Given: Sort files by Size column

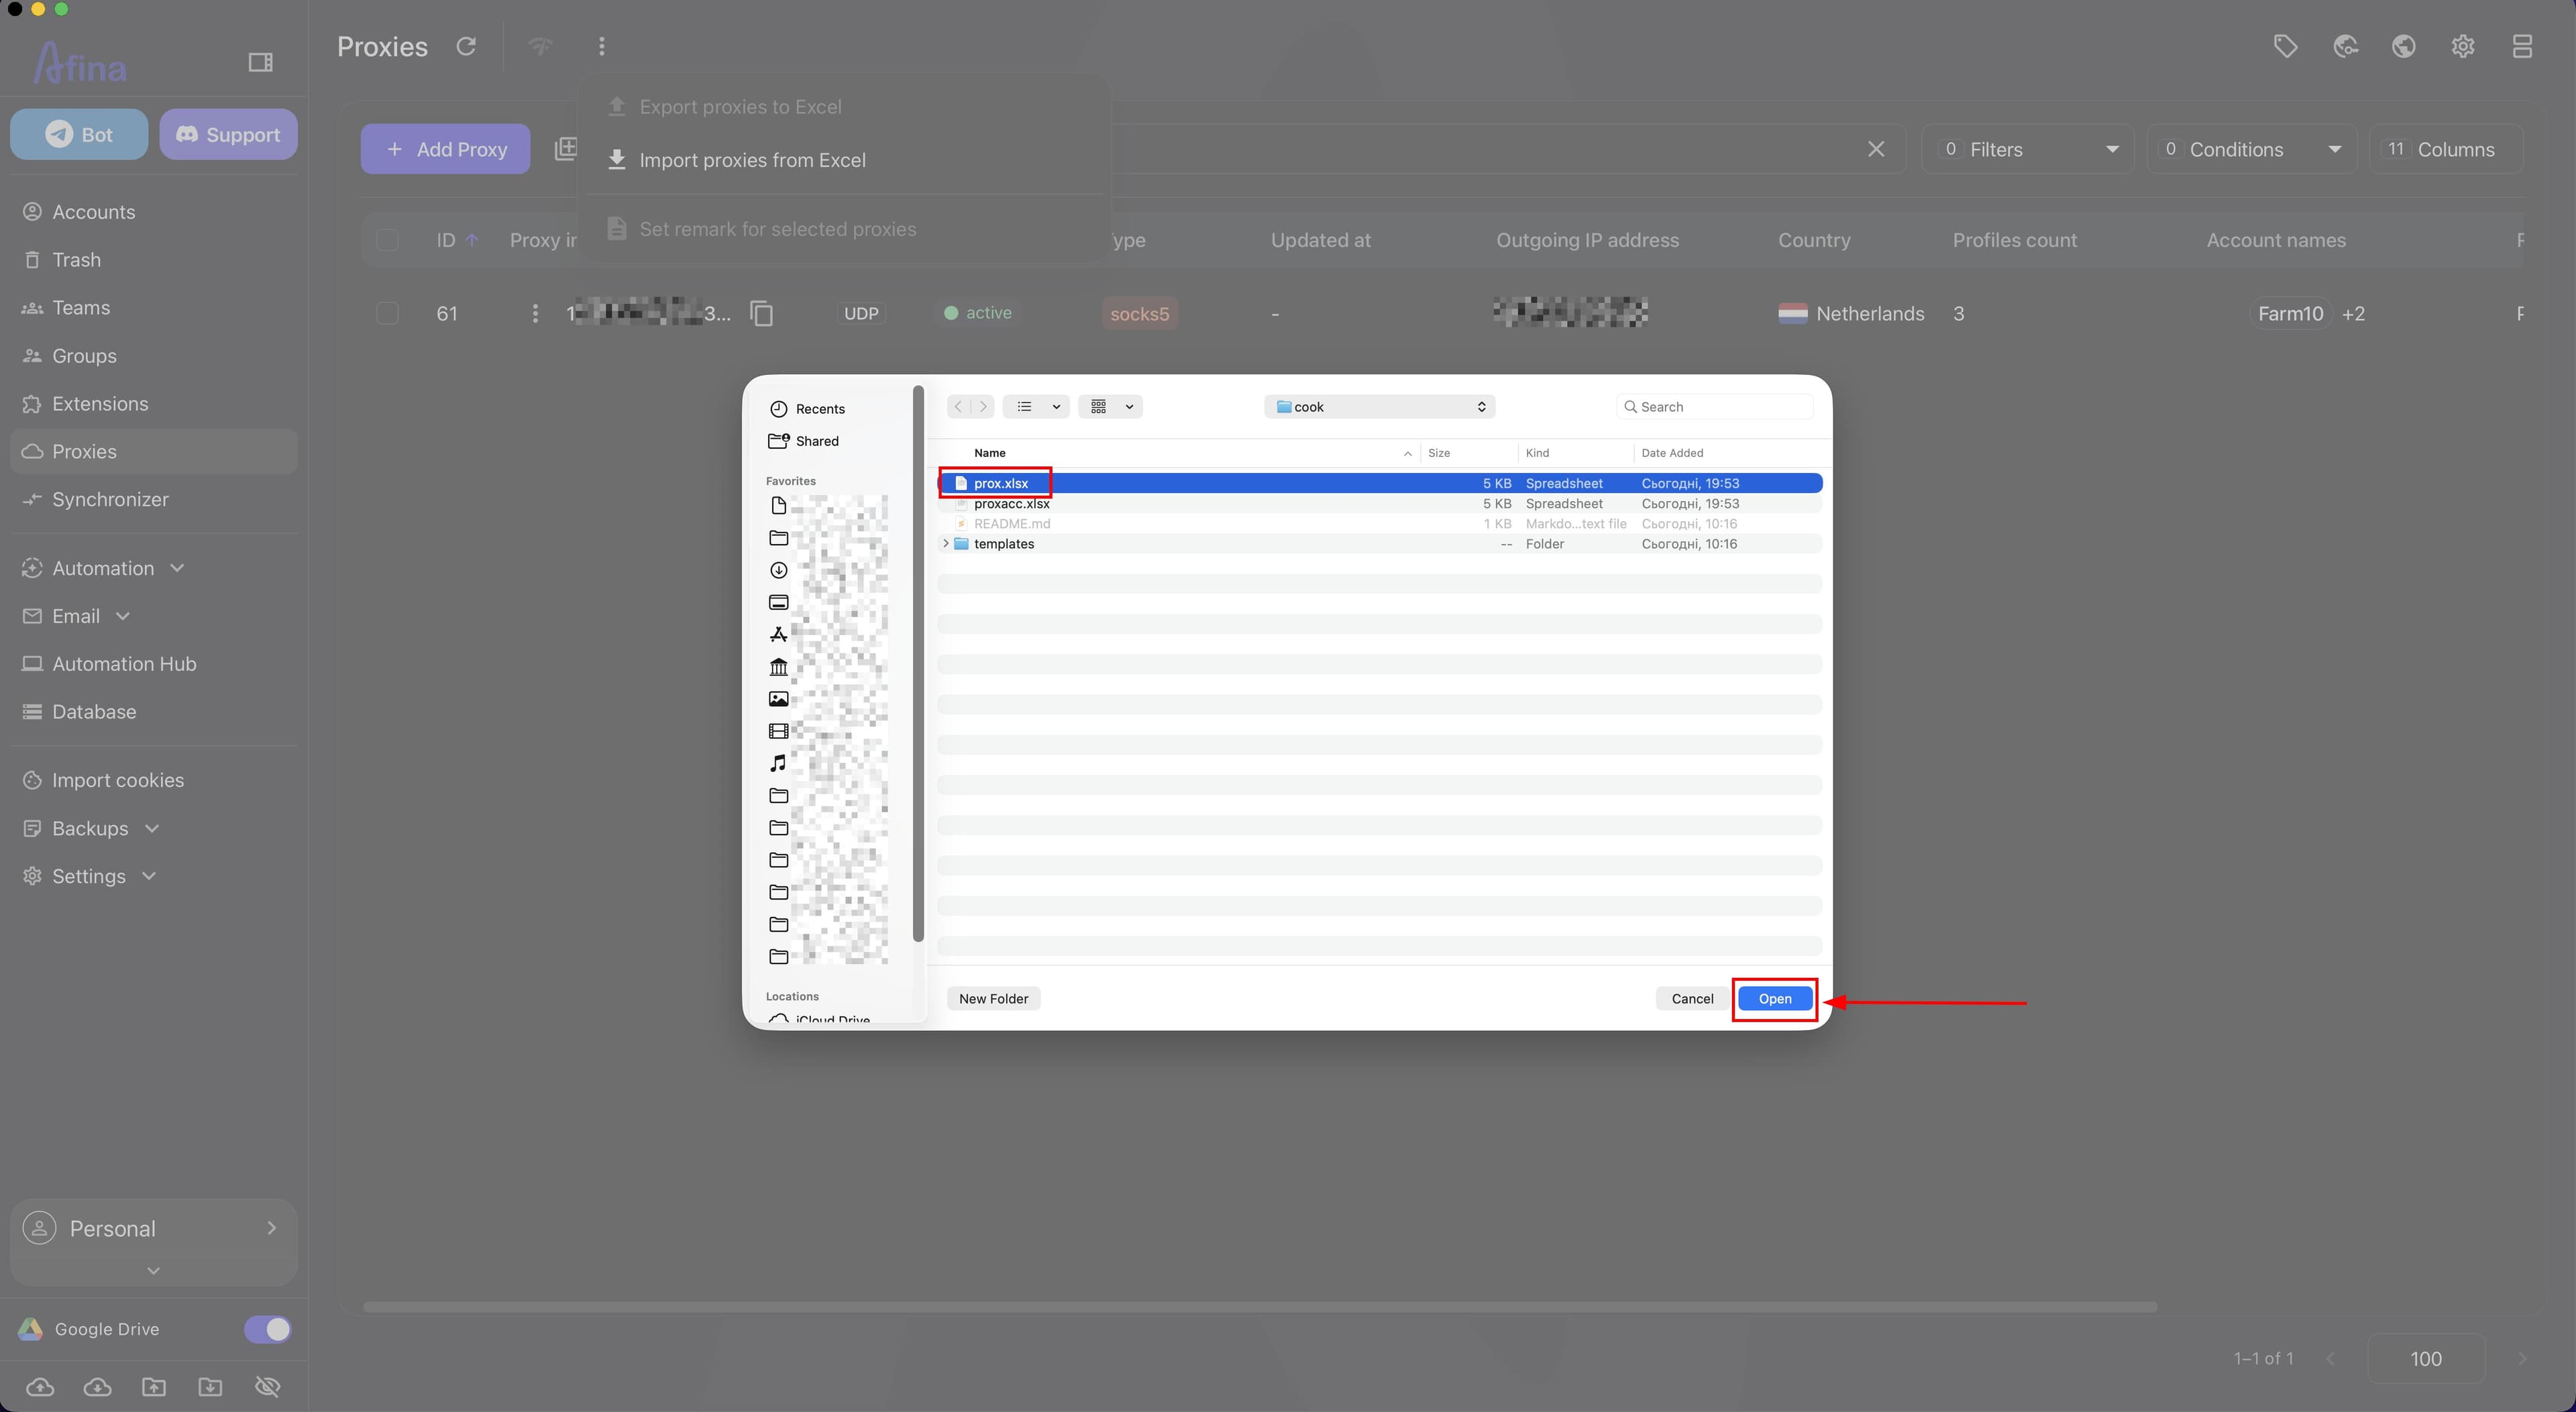Looking at the screenshot, I should click(1439, 452).
